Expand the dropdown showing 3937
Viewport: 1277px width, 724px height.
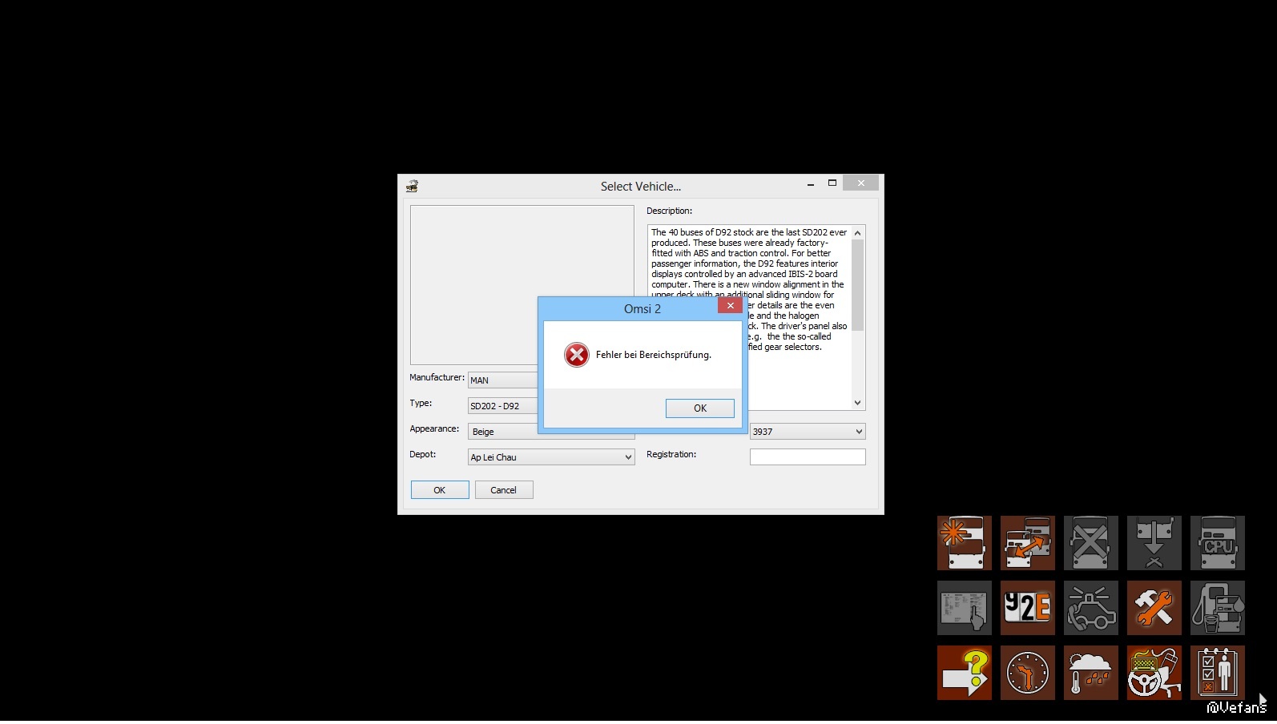[x=808, y=432]
